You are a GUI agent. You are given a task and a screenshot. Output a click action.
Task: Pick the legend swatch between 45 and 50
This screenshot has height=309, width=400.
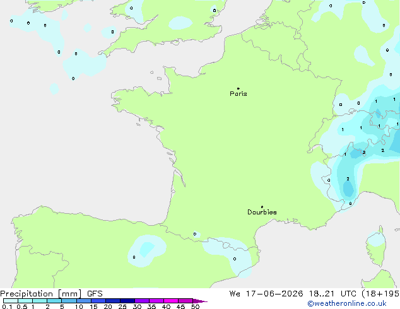point(185,301)
